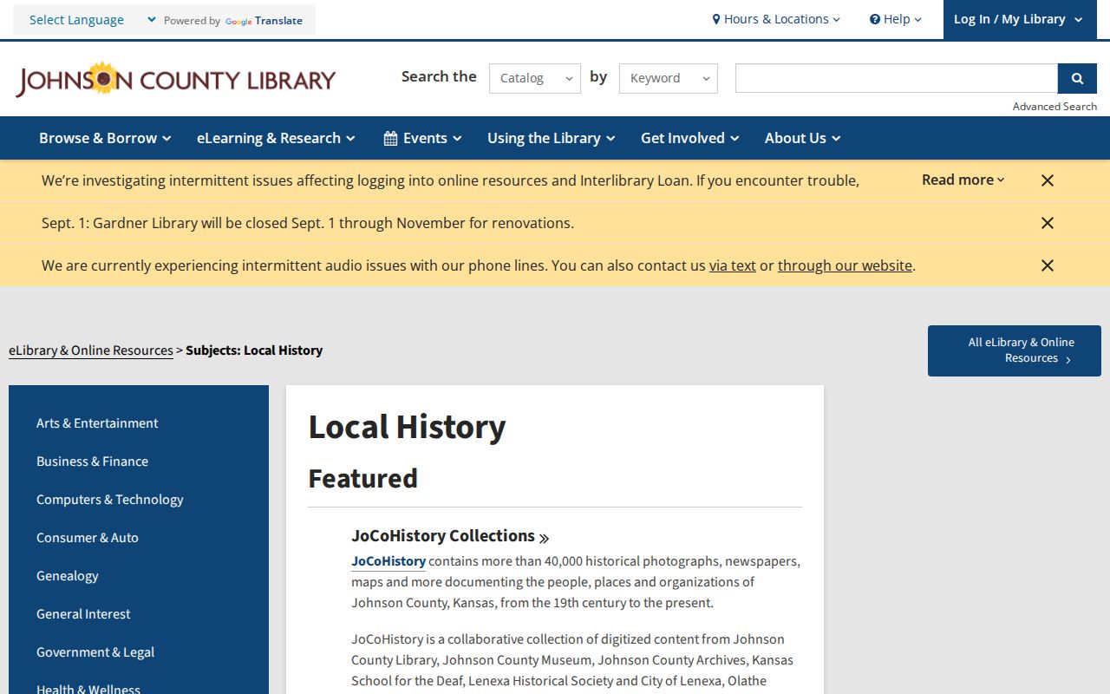Image resolution: width=1110 pixels, height=694 pixels.
Task: Click the JoCoHistory link in the description
Action: point(388,561)
